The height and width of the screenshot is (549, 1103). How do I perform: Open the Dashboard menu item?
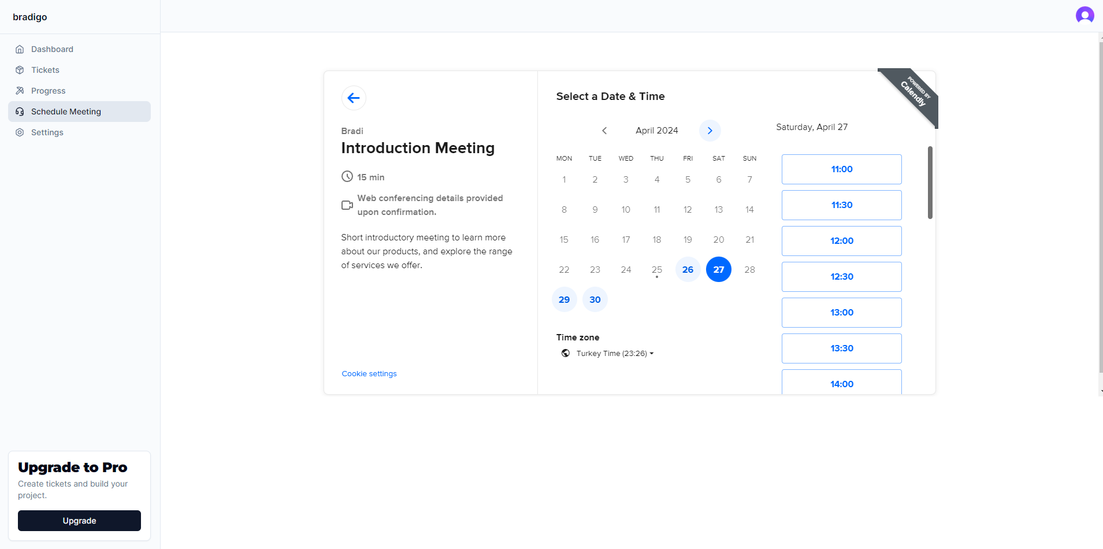(79, 49)
